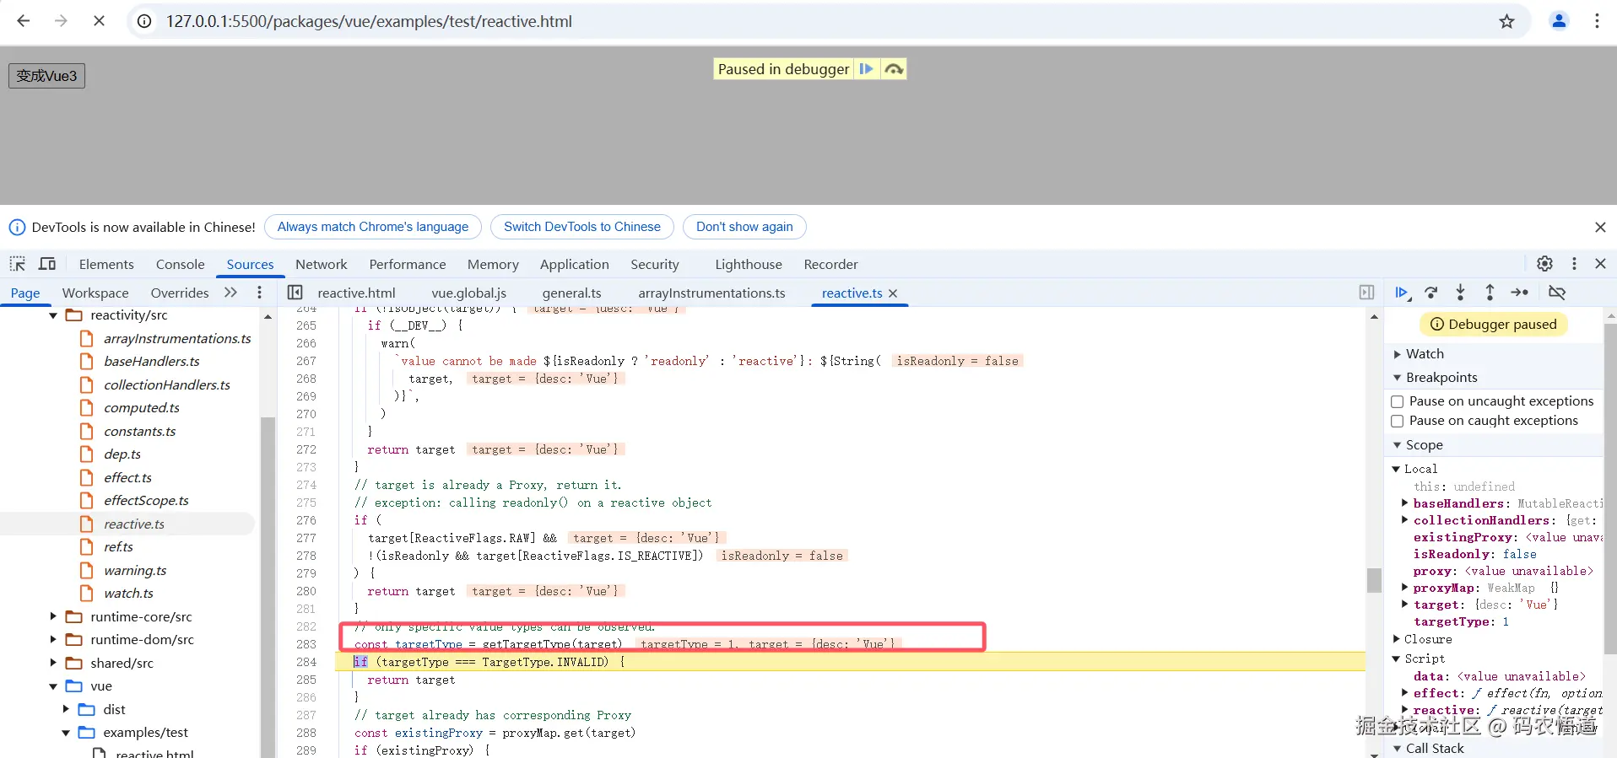Open the Performance tab
Image resolution: width=1617 pixels, height=758 pixels.
point(408,264)
